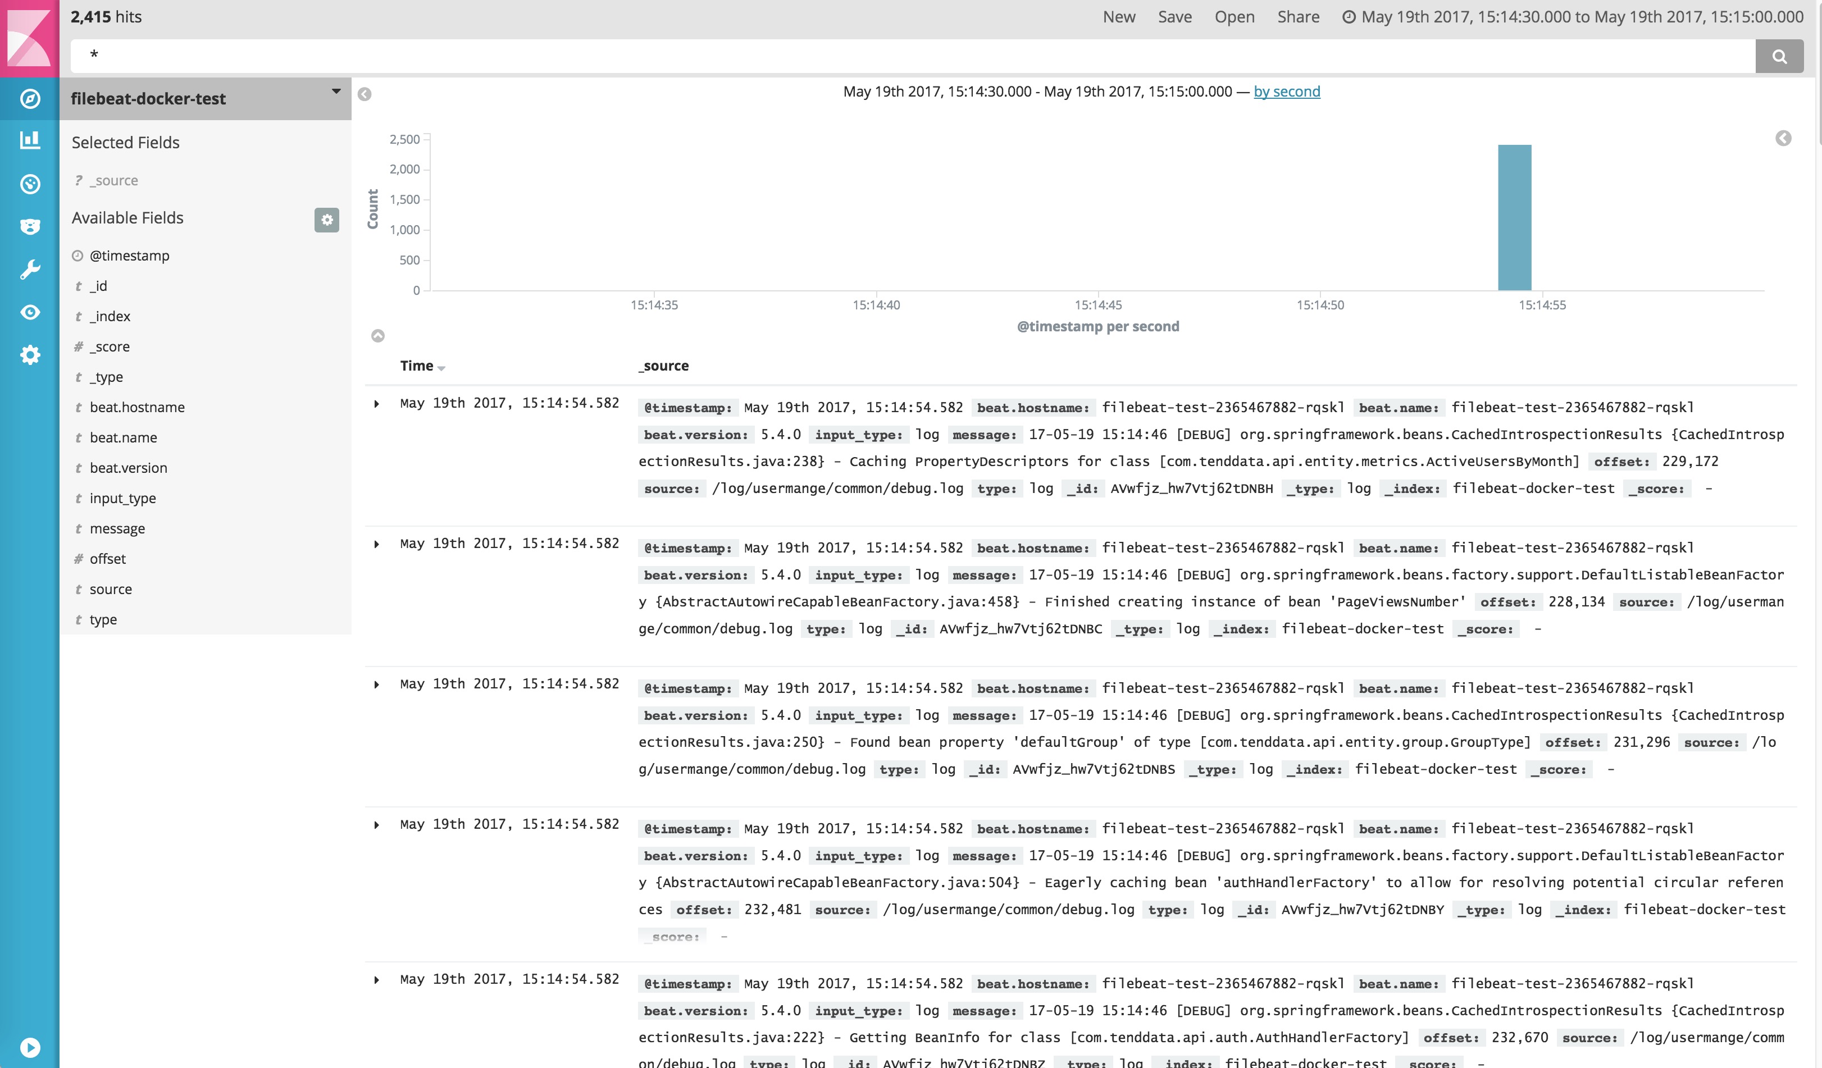Click the 'by second' time interval link
The width and height of the screenshot is (1822, 1068).
click(x=1287, y=92)
